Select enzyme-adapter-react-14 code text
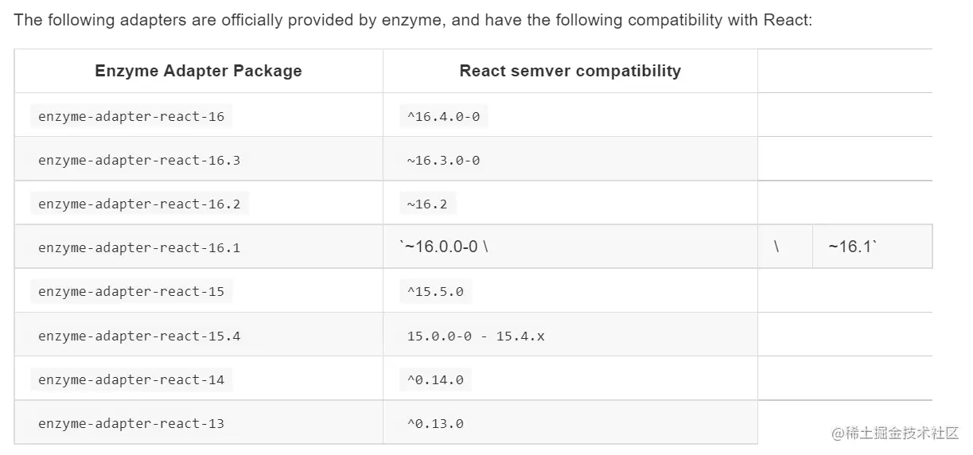 coord(131,380)
